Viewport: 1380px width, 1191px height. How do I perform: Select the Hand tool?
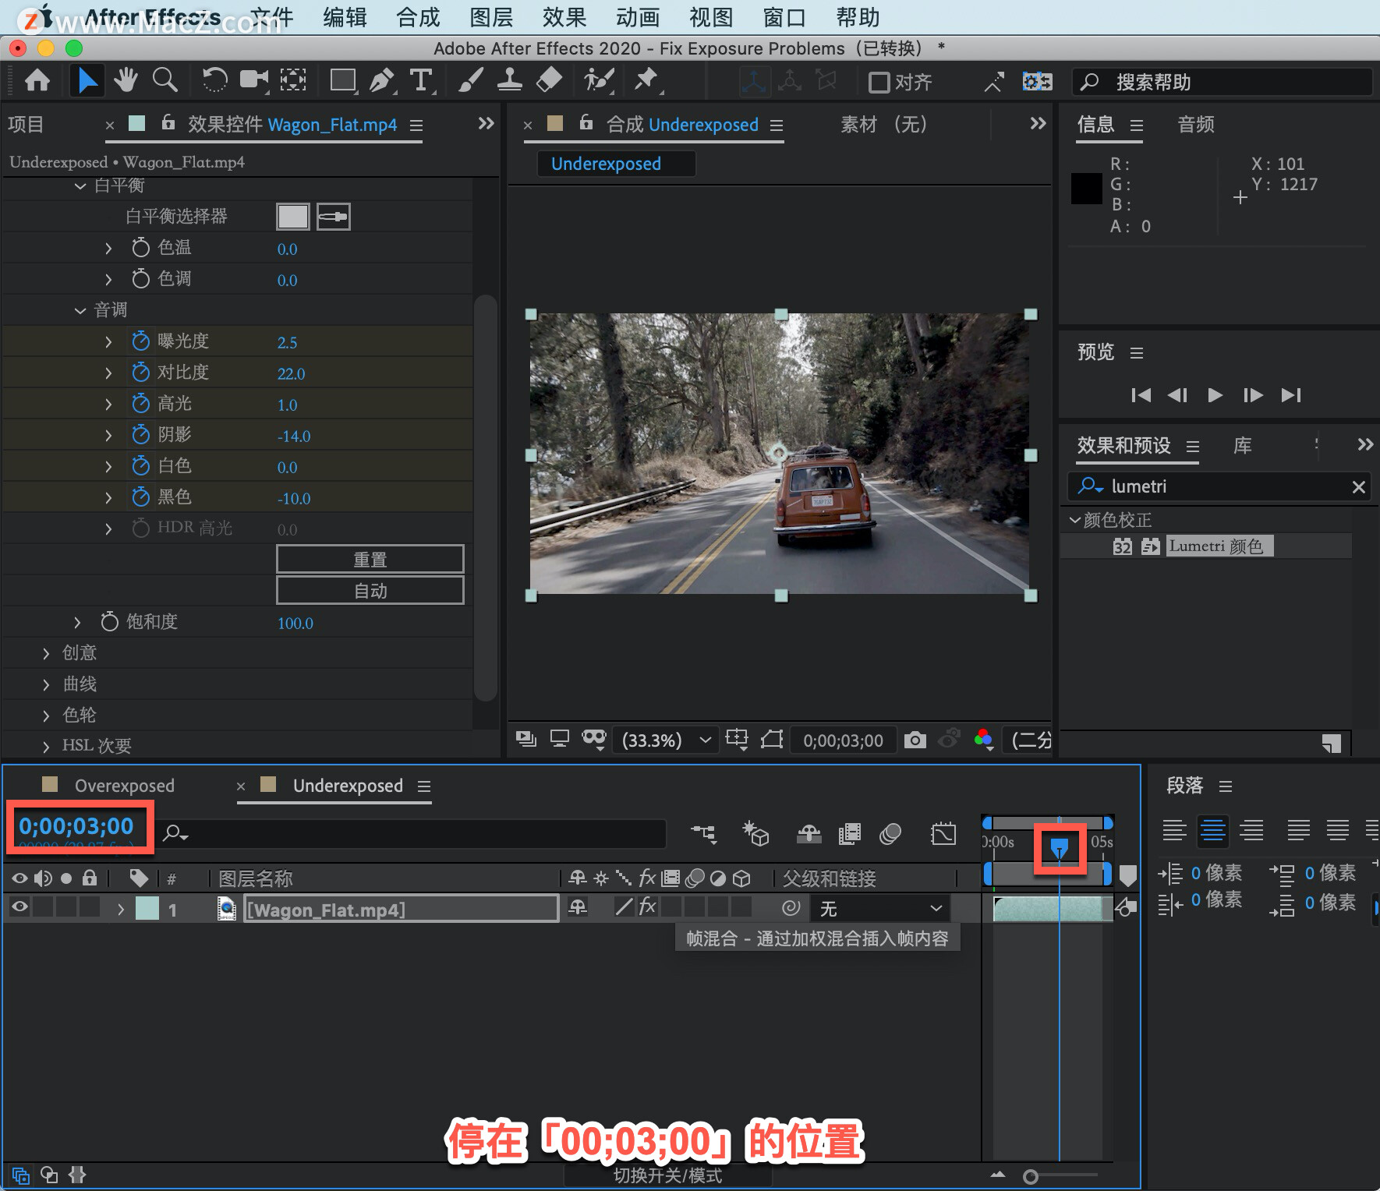[x=126, y=80]
